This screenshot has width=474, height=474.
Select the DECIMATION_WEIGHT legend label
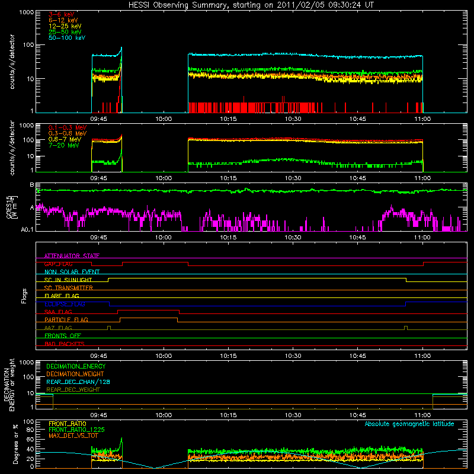(x=75, y=374)
